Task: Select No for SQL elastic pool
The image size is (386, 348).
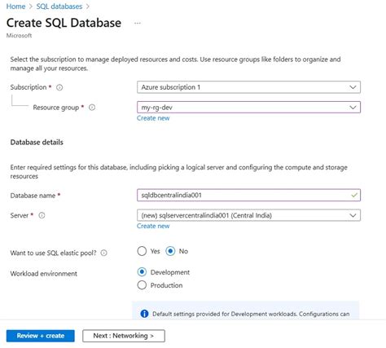Action: pos(170,251)
